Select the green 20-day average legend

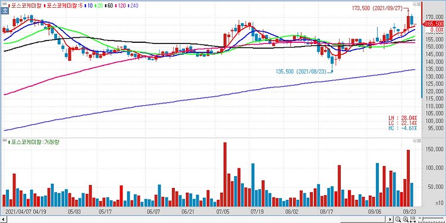click(99, 6)
